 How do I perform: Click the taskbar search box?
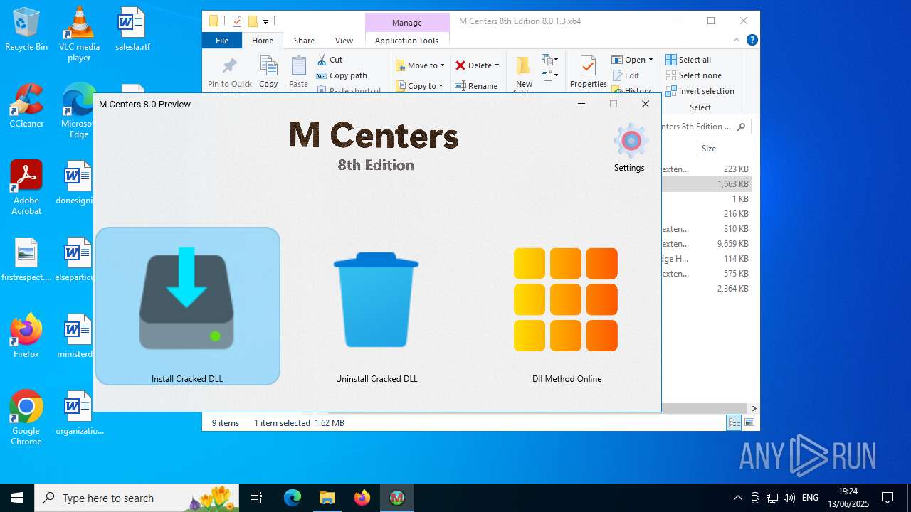tap(137, 498)
